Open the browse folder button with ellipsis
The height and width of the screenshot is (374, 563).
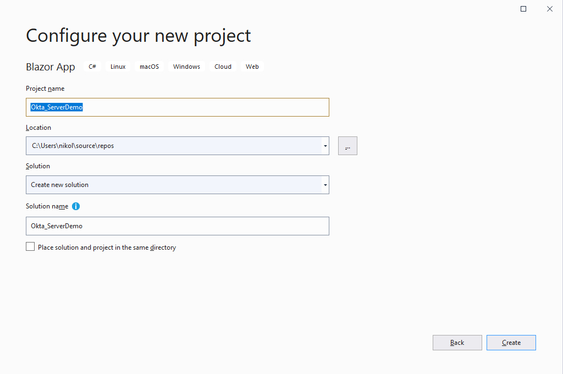pos(347,146)
